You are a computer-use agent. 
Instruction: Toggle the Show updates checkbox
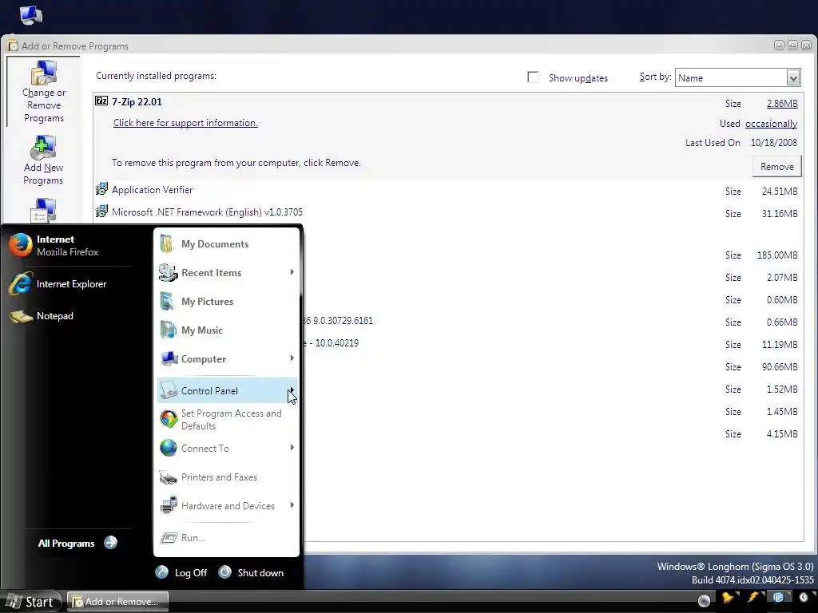[533, 77]
